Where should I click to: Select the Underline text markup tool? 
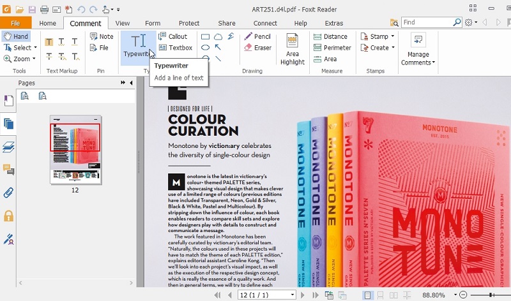pyautogui.click(x=75, y=41)
